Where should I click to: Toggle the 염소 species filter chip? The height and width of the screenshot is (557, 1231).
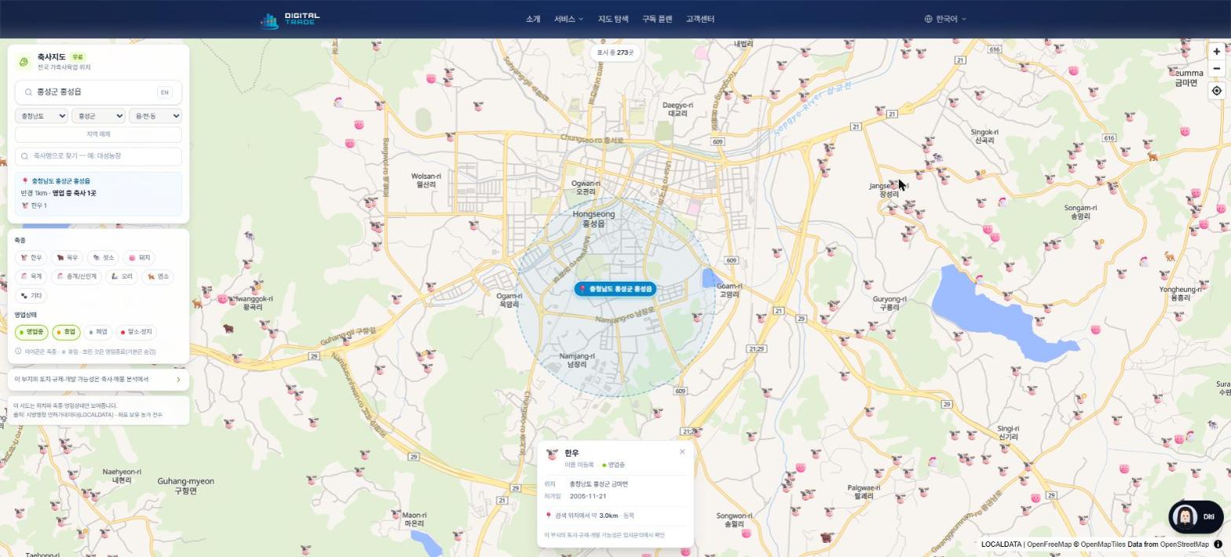[x=158, y=277]
